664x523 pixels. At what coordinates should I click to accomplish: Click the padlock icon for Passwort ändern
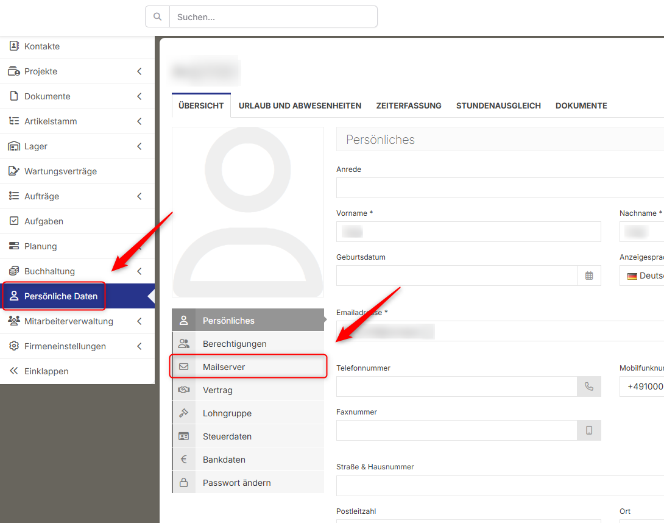tap(183, 483)
